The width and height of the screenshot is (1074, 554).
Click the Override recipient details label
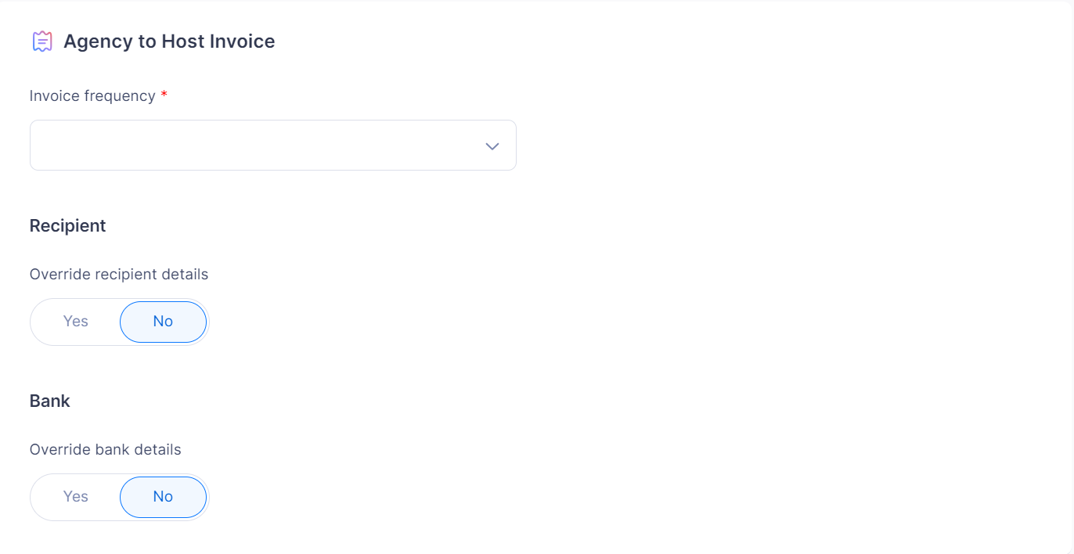pyautogui.click(x=119, y=275)
